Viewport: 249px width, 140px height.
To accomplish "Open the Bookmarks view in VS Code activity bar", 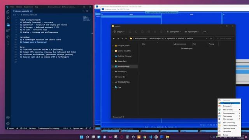I will (8, 43).
